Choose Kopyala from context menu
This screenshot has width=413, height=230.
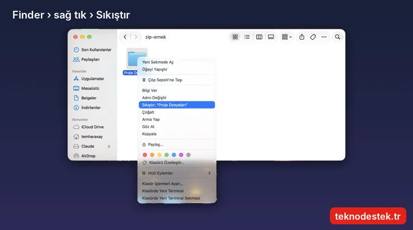177,134
